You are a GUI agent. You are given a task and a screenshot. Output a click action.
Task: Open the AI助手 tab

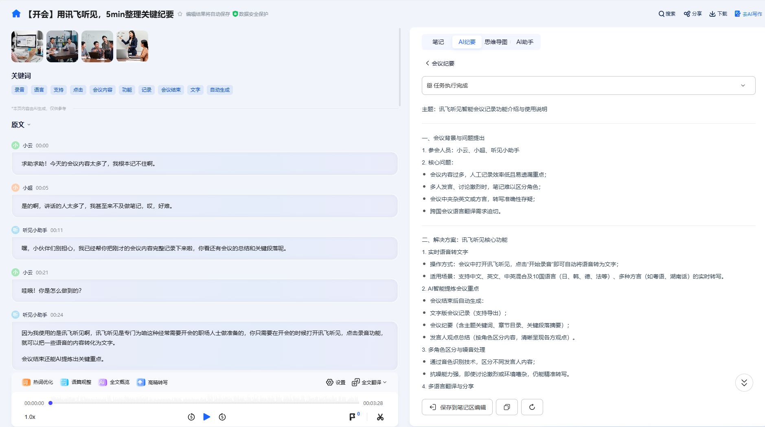tap(525, 42)
